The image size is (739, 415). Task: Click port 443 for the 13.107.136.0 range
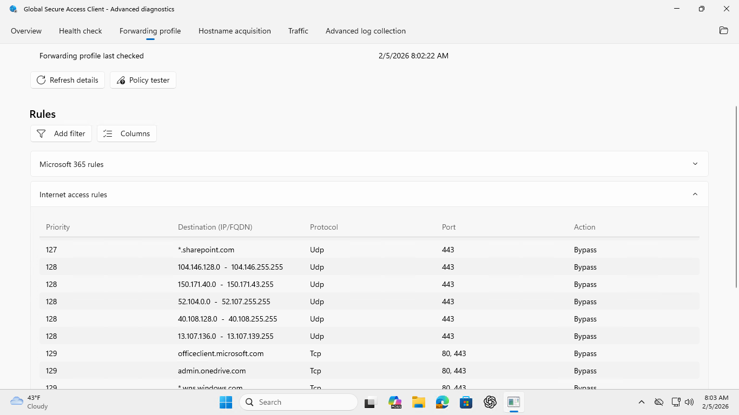[448, 336]
